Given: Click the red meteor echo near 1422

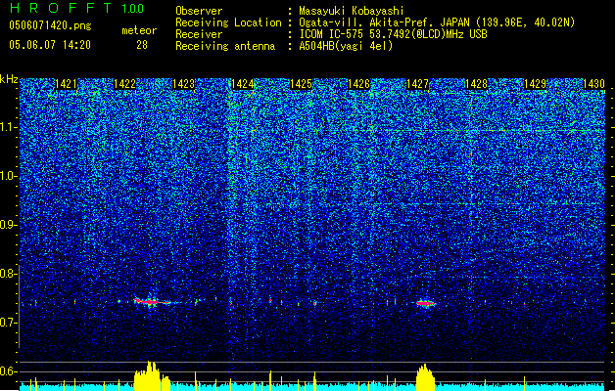Looking at the screenshot, I should 151,302.
